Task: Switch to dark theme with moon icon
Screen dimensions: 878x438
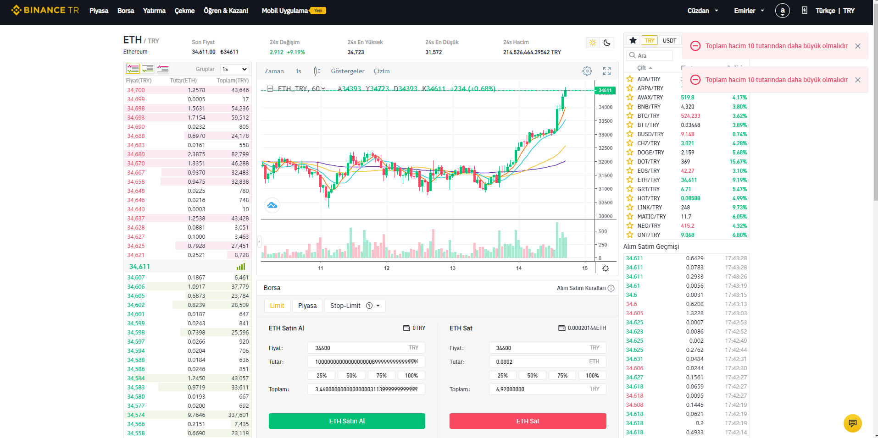Action: [x=606, y=43]
